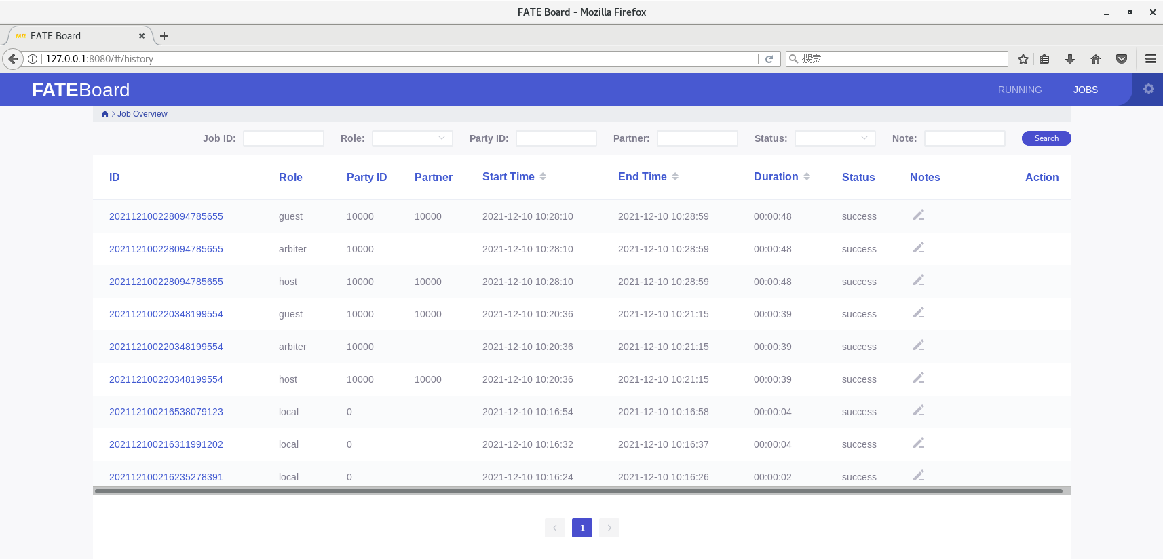Open the Status filter dropdown

point(835,138)
